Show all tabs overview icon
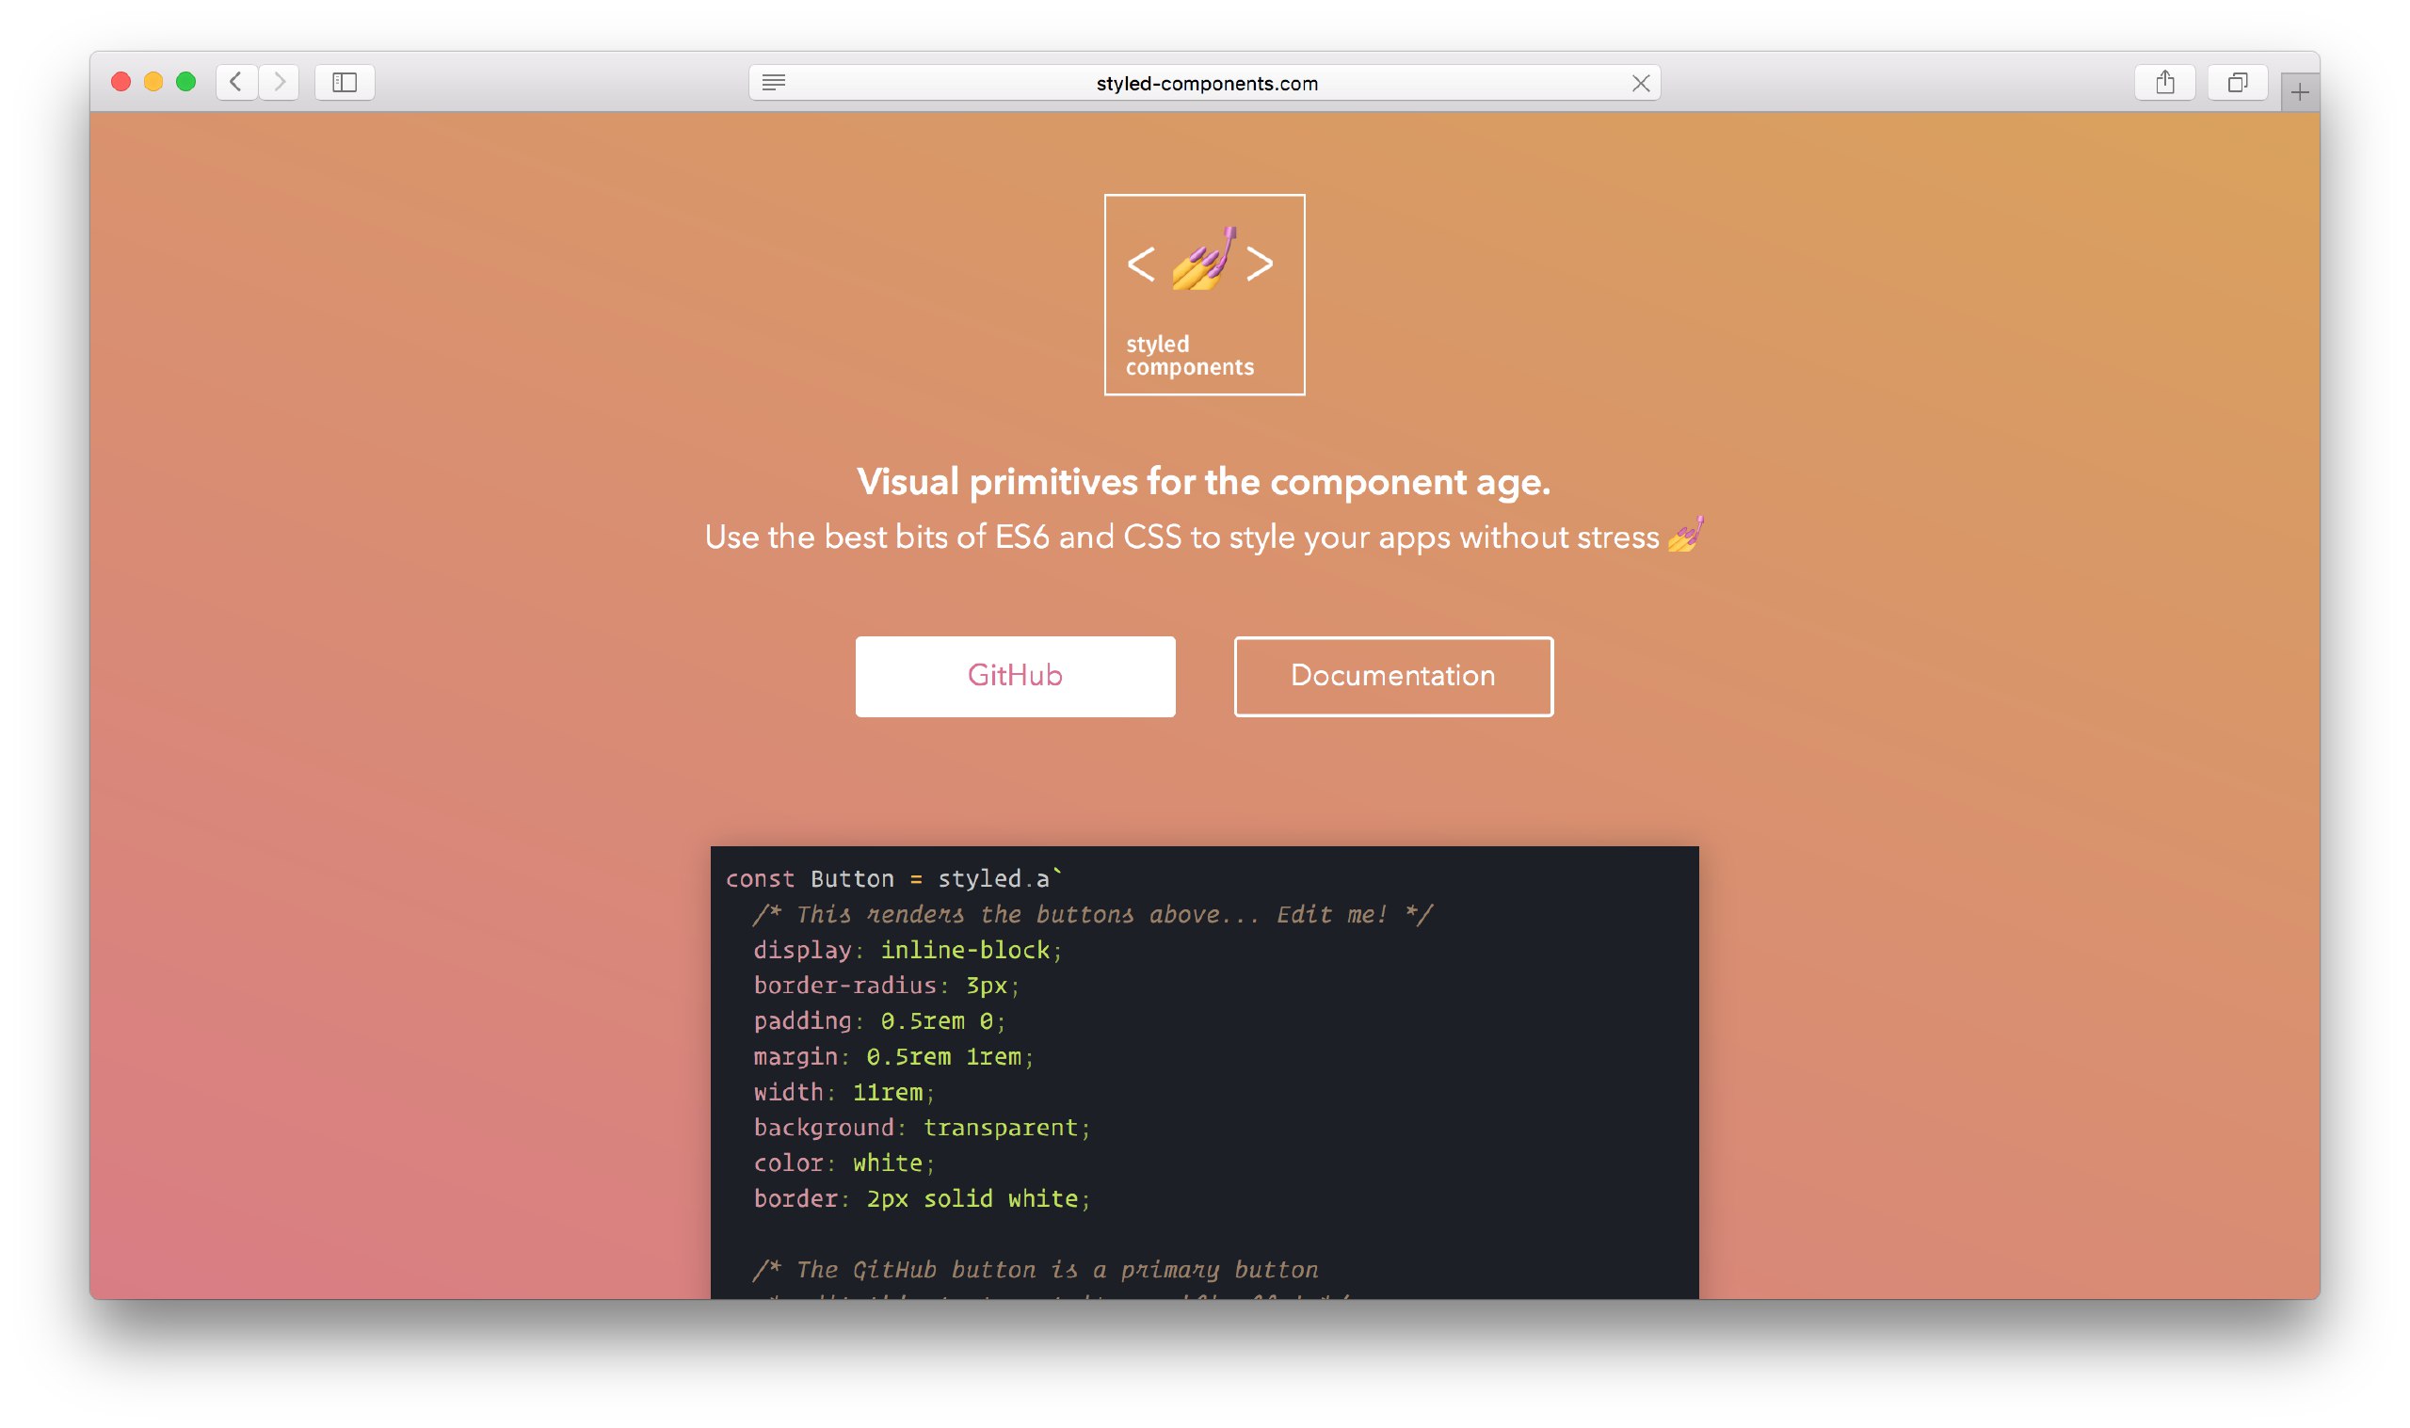 coord(2238,82)
